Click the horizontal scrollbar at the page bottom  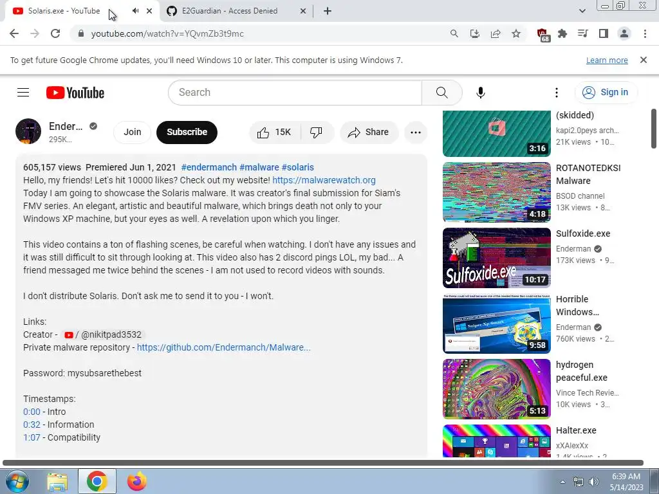click(323, 463)
